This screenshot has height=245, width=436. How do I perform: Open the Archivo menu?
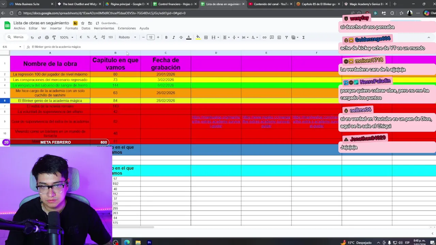point(19,28)
